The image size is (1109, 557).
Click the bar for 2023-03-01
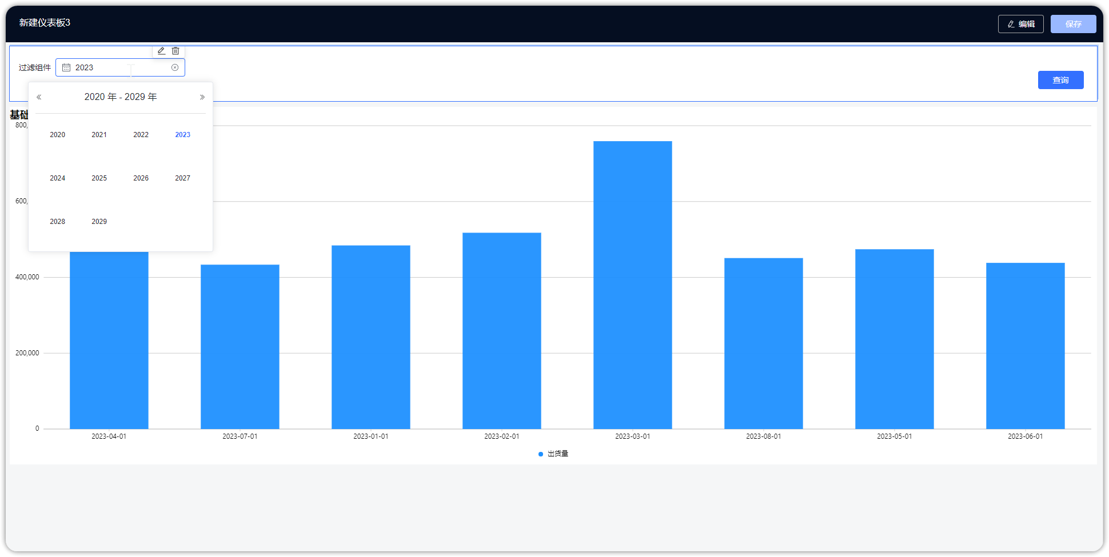point(632,285)
